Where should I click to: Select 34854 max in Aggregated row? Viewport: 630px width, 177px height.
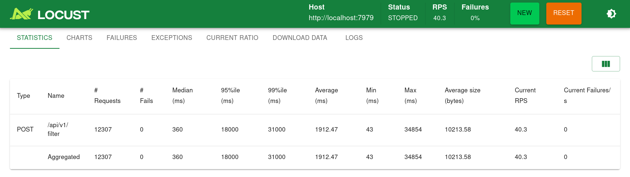coord(413,157)
